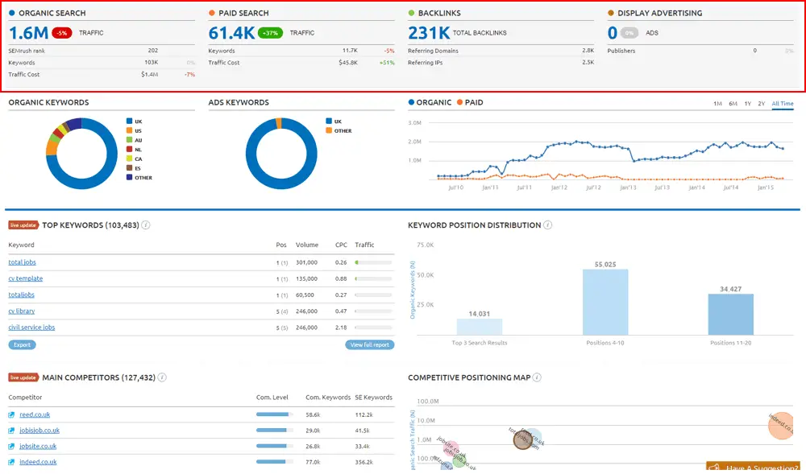This screenshot has width=806, height=474.
Task: Click the 0% display ads badge
Action: pyautogui.click(x=629, y=33)
